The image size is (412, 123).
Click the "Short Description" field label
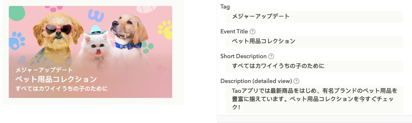(243, 56)
